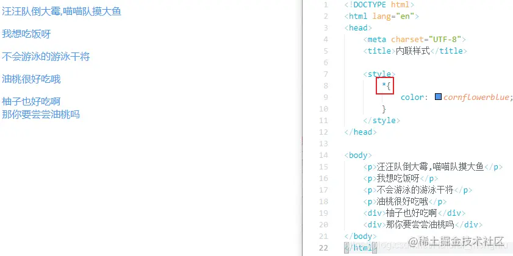The image size is (513, 256).
Task: Click the rendered div text 那你要尝尝油桃吗
Action: (x=41, y=115)
